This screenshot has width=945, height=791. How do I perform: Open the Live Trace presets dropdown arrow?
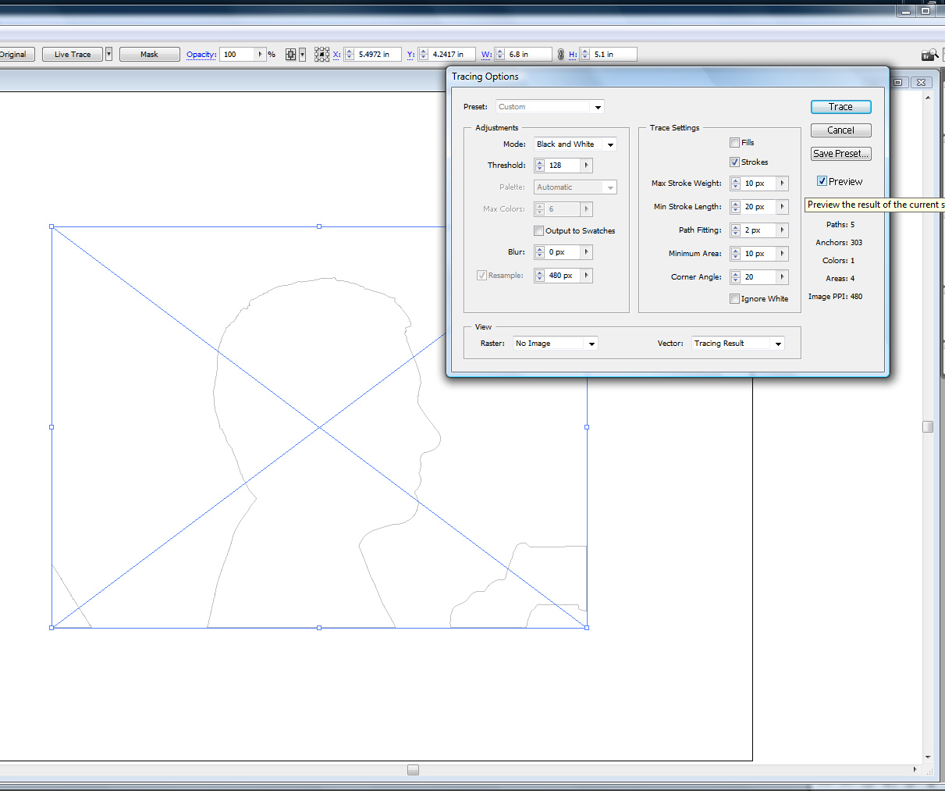tap(108, 55)
